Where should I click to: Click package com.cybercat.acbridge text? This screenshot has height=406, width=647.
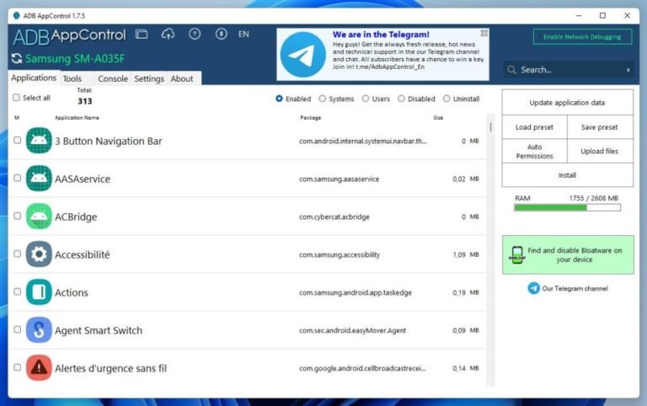pyautogui.click(x=334, y=216)
